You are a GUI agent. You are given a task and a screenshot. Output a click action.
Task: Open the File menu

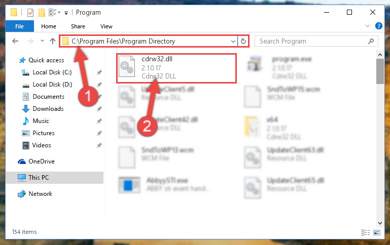[x=19, y=26]
